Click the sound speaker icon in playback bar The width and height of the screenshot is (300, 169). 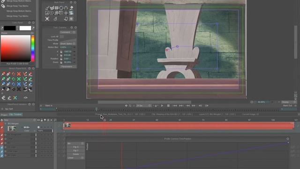[126, 106]
